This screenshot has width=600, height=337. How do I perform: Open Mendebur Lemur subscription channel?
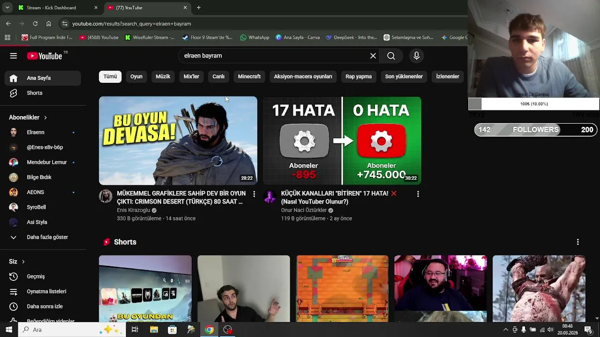click(43, 162)
